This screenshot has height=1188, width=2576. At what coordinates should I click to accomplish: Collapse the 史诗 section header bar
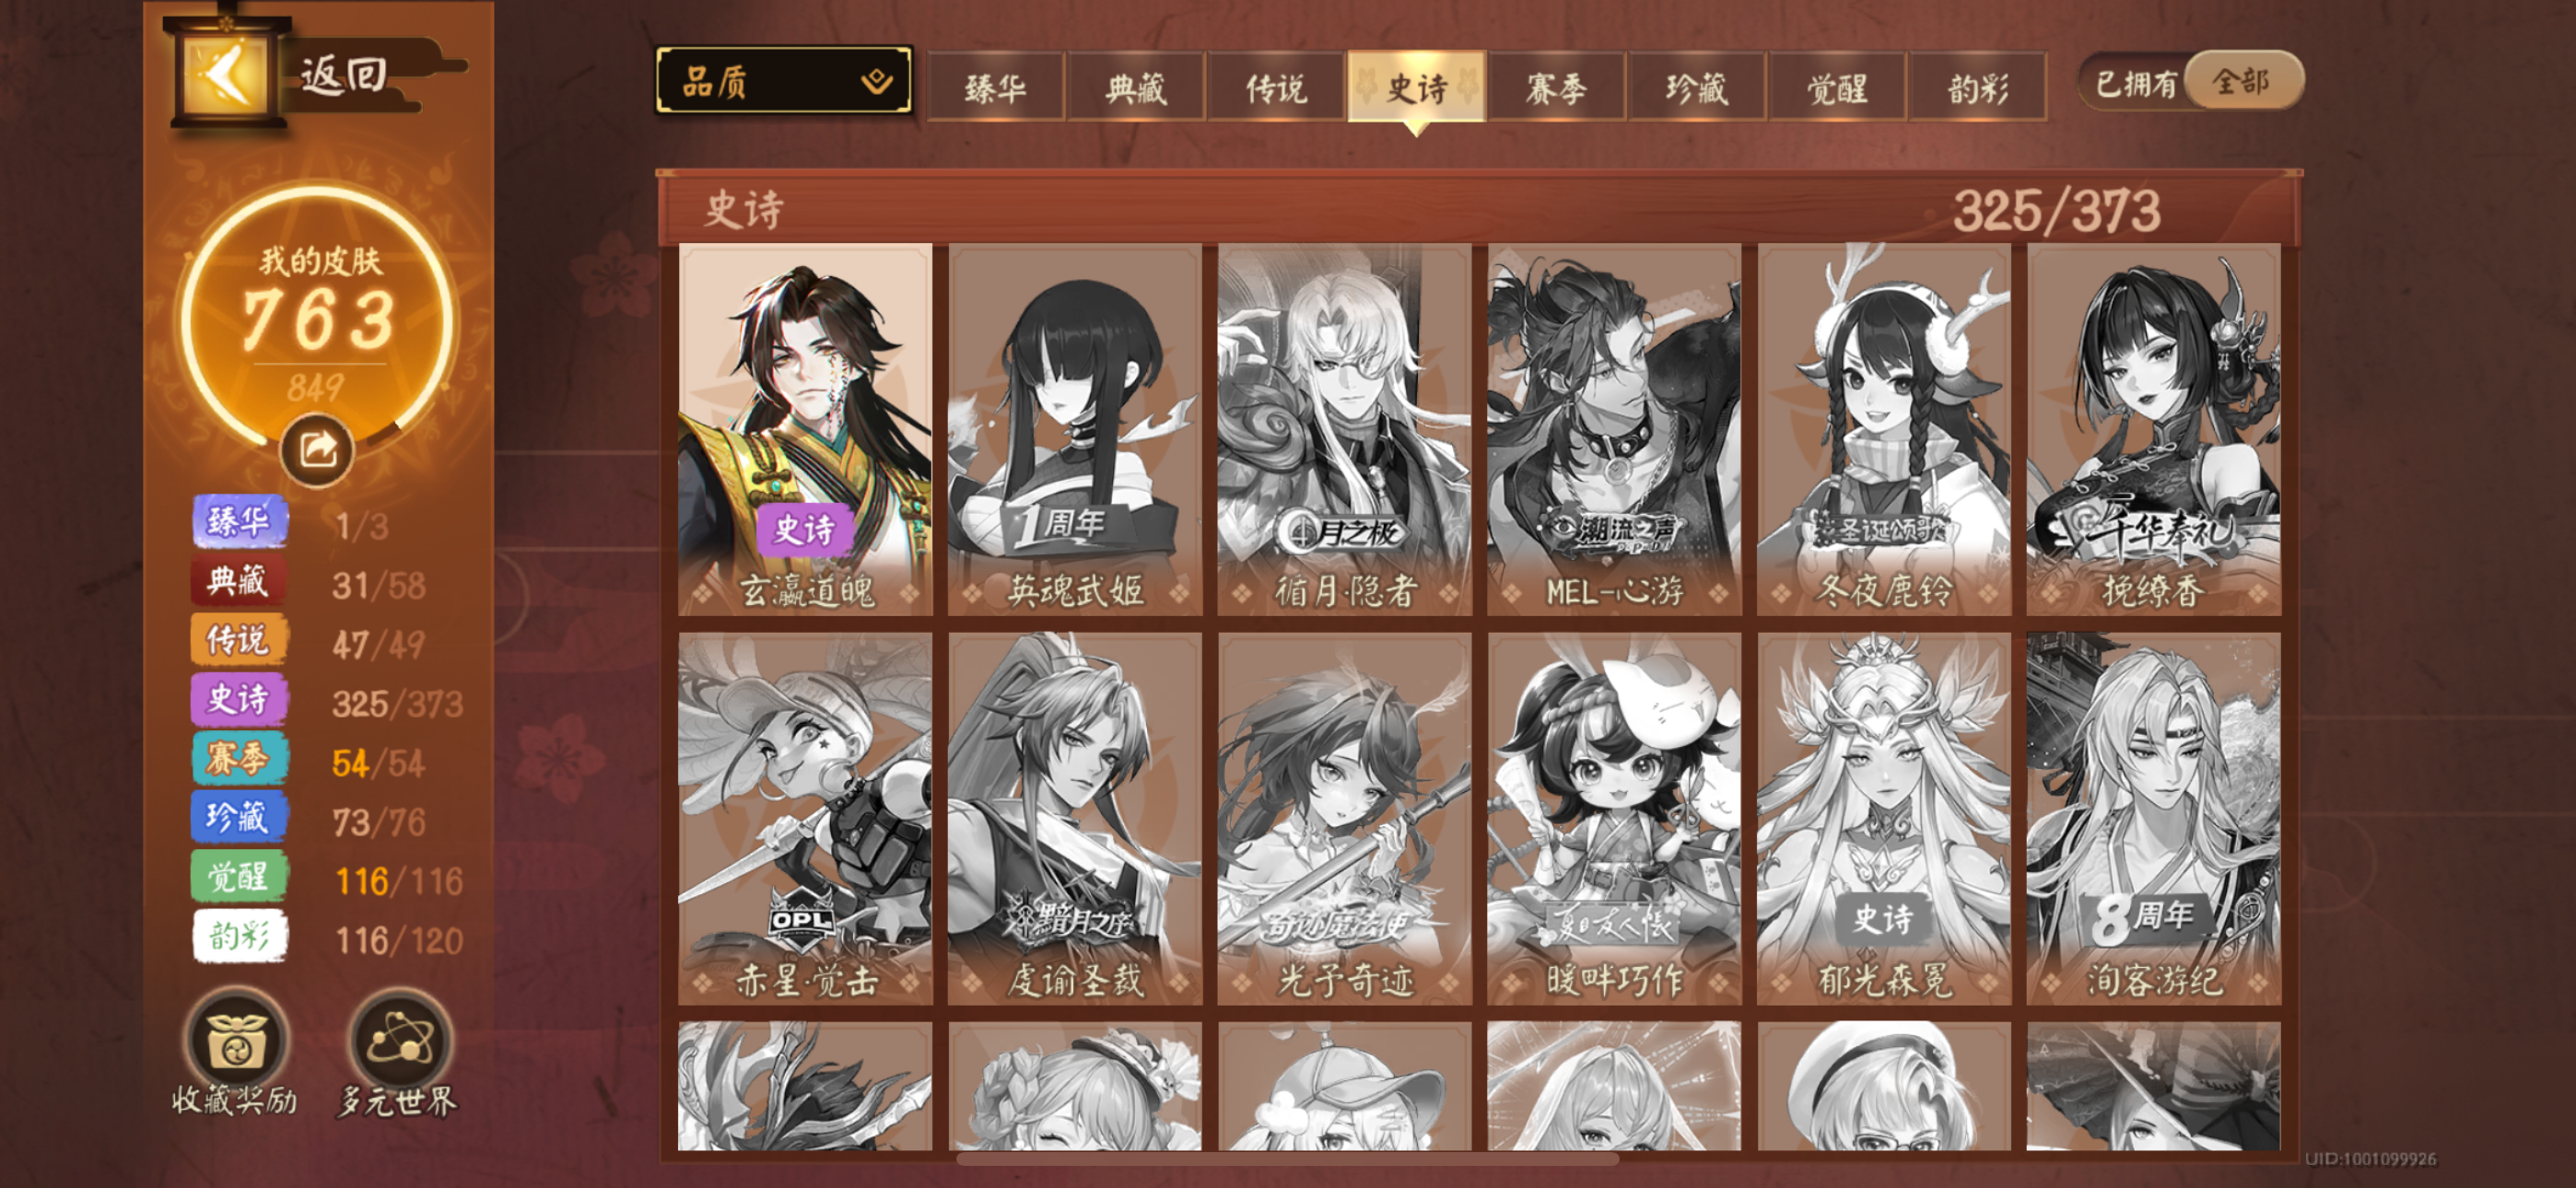1478,209
